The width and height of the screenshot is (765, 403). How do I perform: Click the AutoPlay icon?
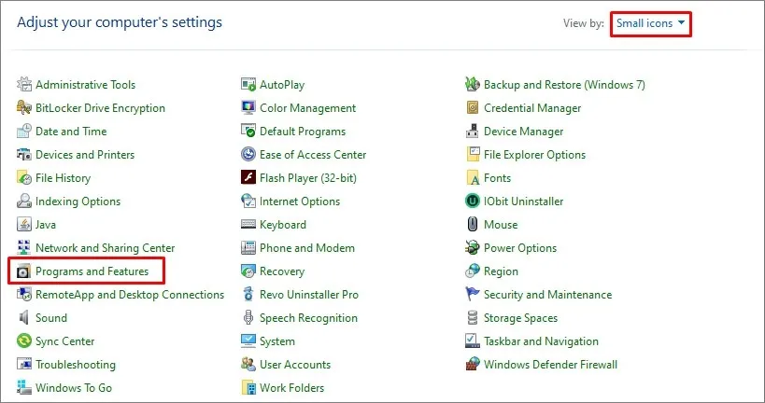pyautogui.click(x=248, y=84)
